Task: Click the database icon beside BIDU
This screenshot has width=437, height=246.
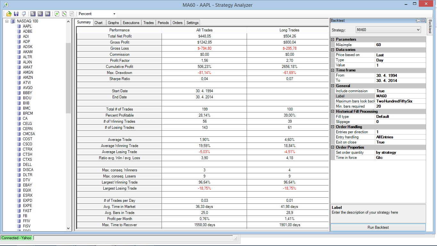Action: click(19, 98)
